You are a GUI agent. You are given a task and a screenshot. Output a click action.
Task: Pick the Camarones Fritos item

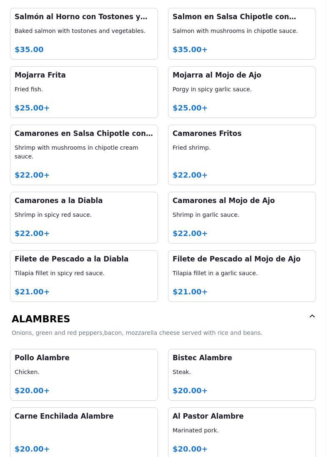[242, 155]
